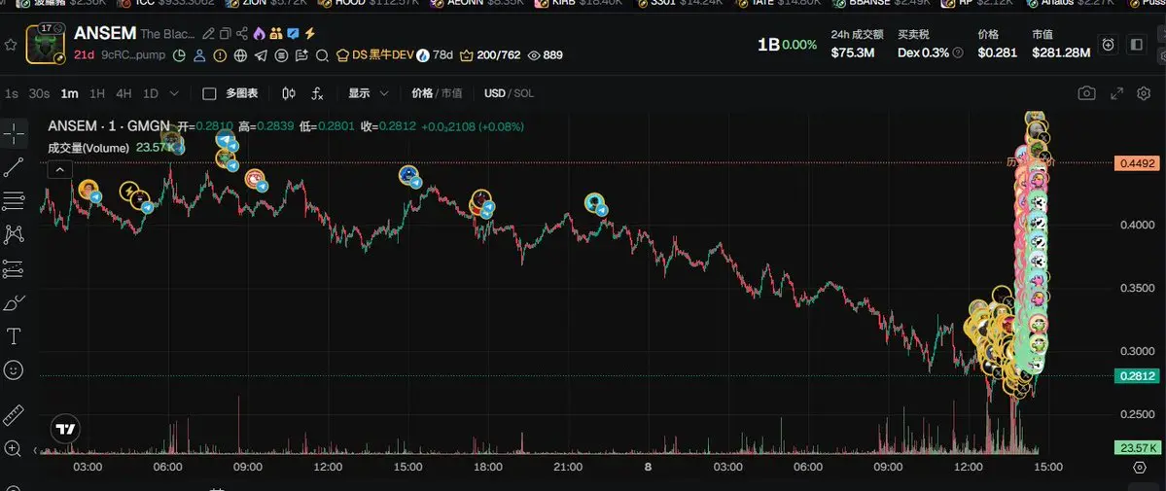Open the green pie chart holdings icon
The width and height of the screenshot is (1166, 491).
tap(179, 55)
